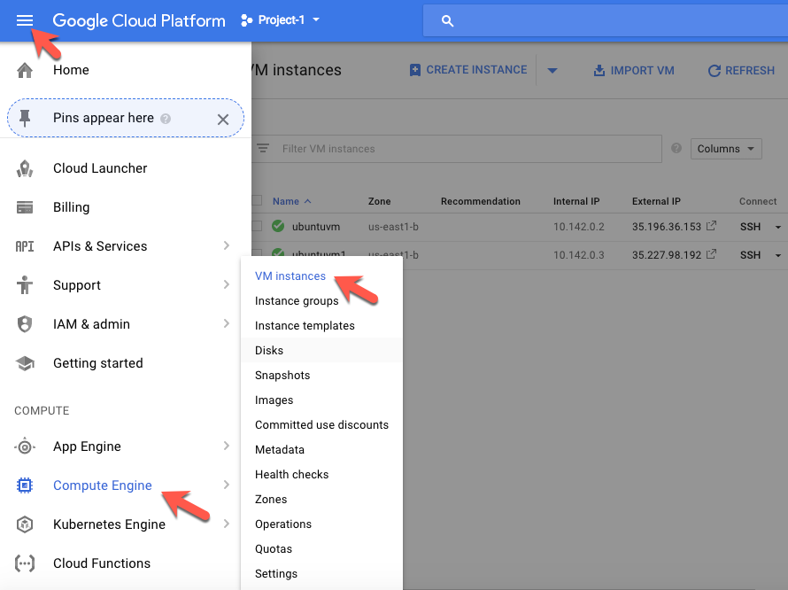Click the REFRESH button
The width and height of the screenshot is (788, 590).
point(741,71)
